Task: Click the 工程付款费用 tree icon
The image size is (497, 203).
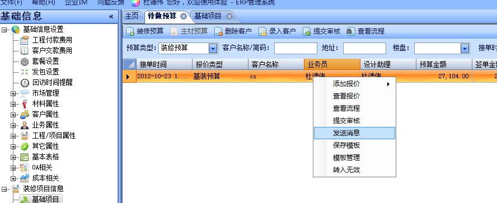Action: [25, 40]
